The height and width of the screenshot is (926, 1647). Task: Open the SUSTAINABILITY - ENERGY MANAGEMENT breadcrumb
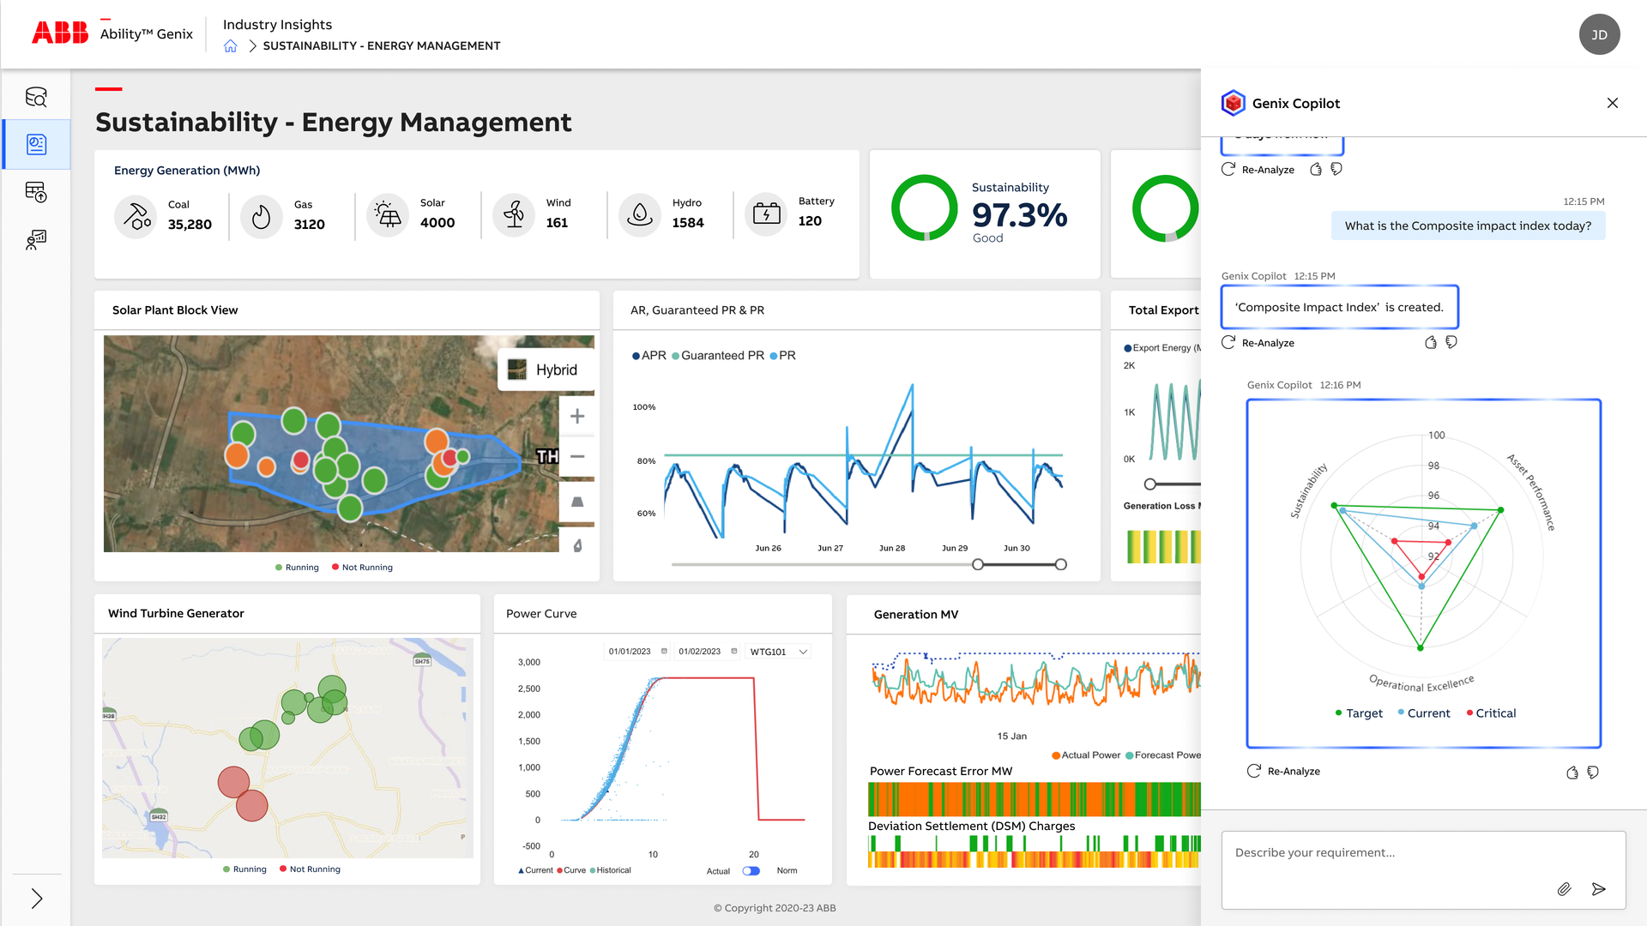(x=380, y=45)
